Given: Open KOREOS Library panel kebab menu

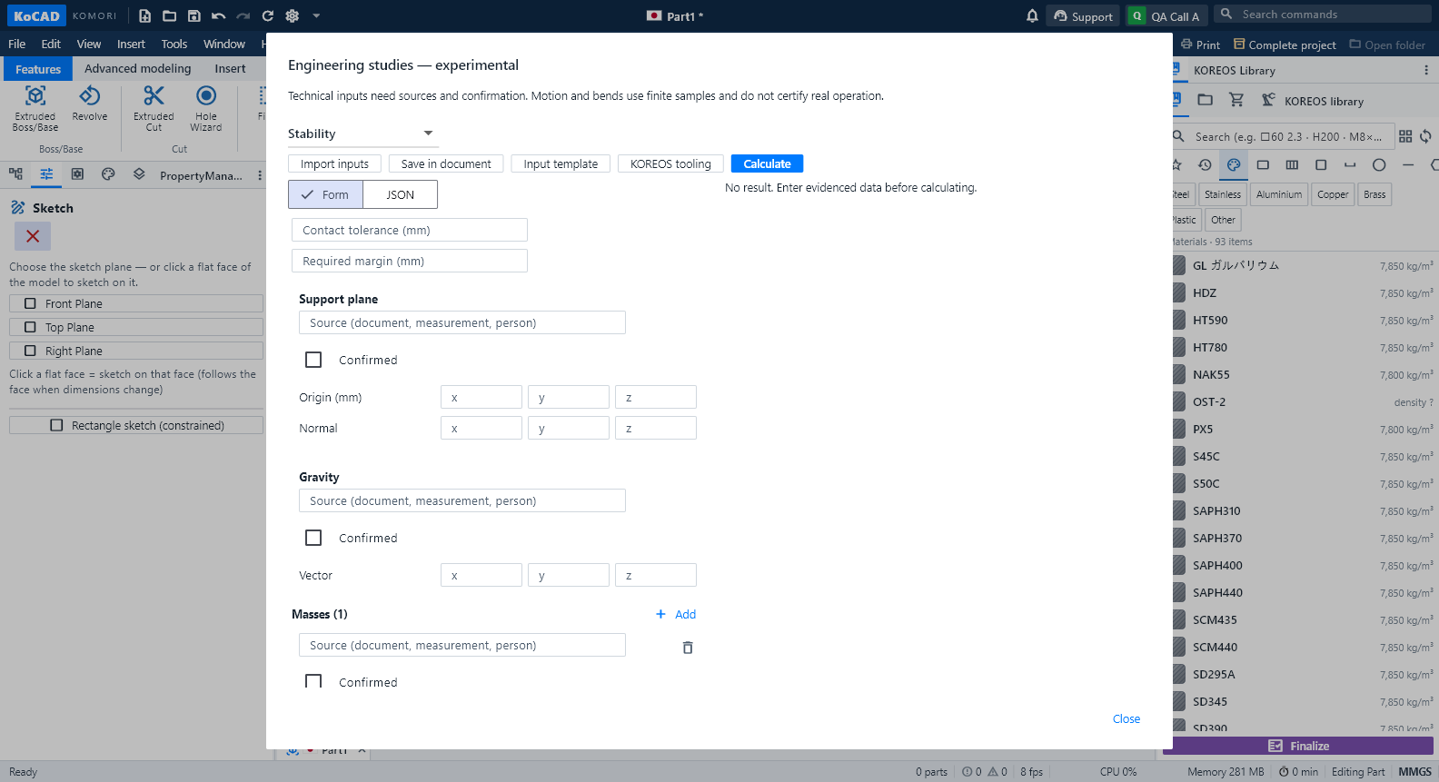Looking at the screenshot, I should tap(1425, 70).
